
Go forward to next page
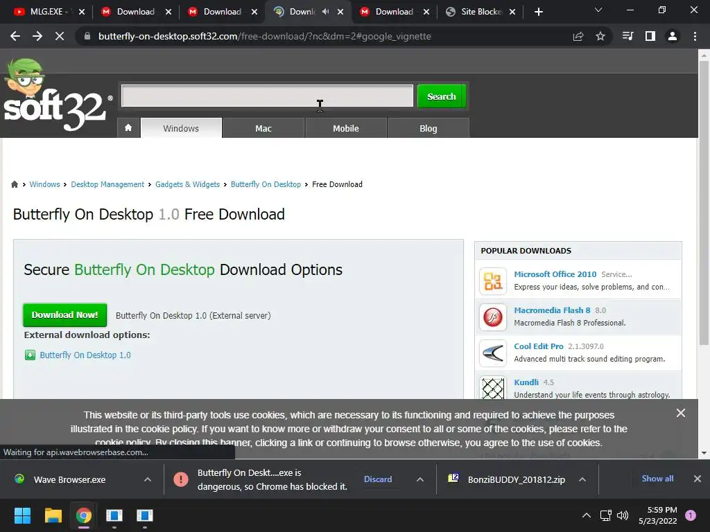coord(37,36)
